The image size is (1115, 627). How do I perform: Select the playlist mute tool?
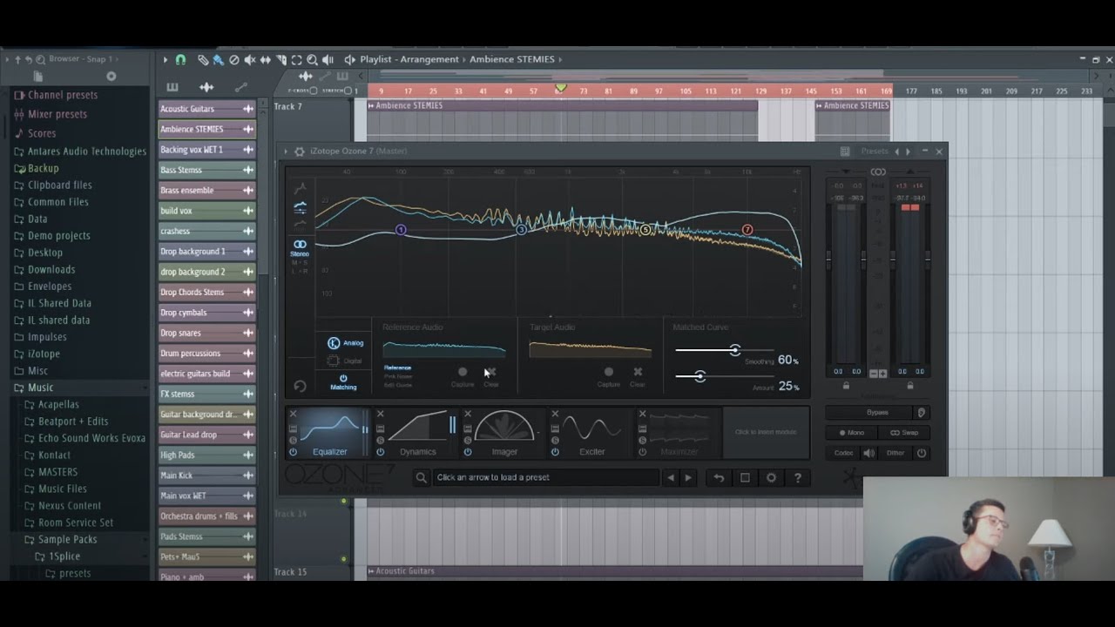click(x=250, y=59)
